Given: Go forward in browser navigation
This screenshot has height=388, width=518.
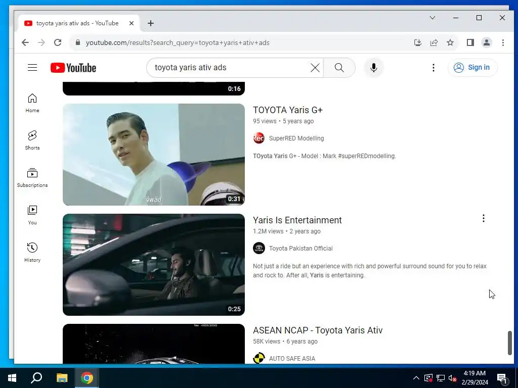Looking at the screenshot, I should (41, 42).
